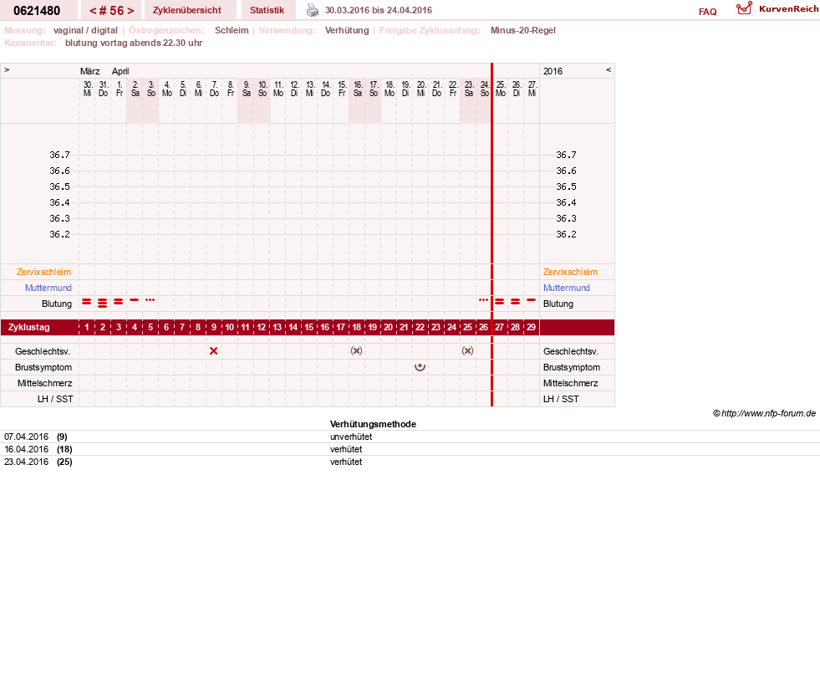Click date header 16. Sa
This screenshot has height=674, width=820.
pyautogui.click(x=358, y=89)
